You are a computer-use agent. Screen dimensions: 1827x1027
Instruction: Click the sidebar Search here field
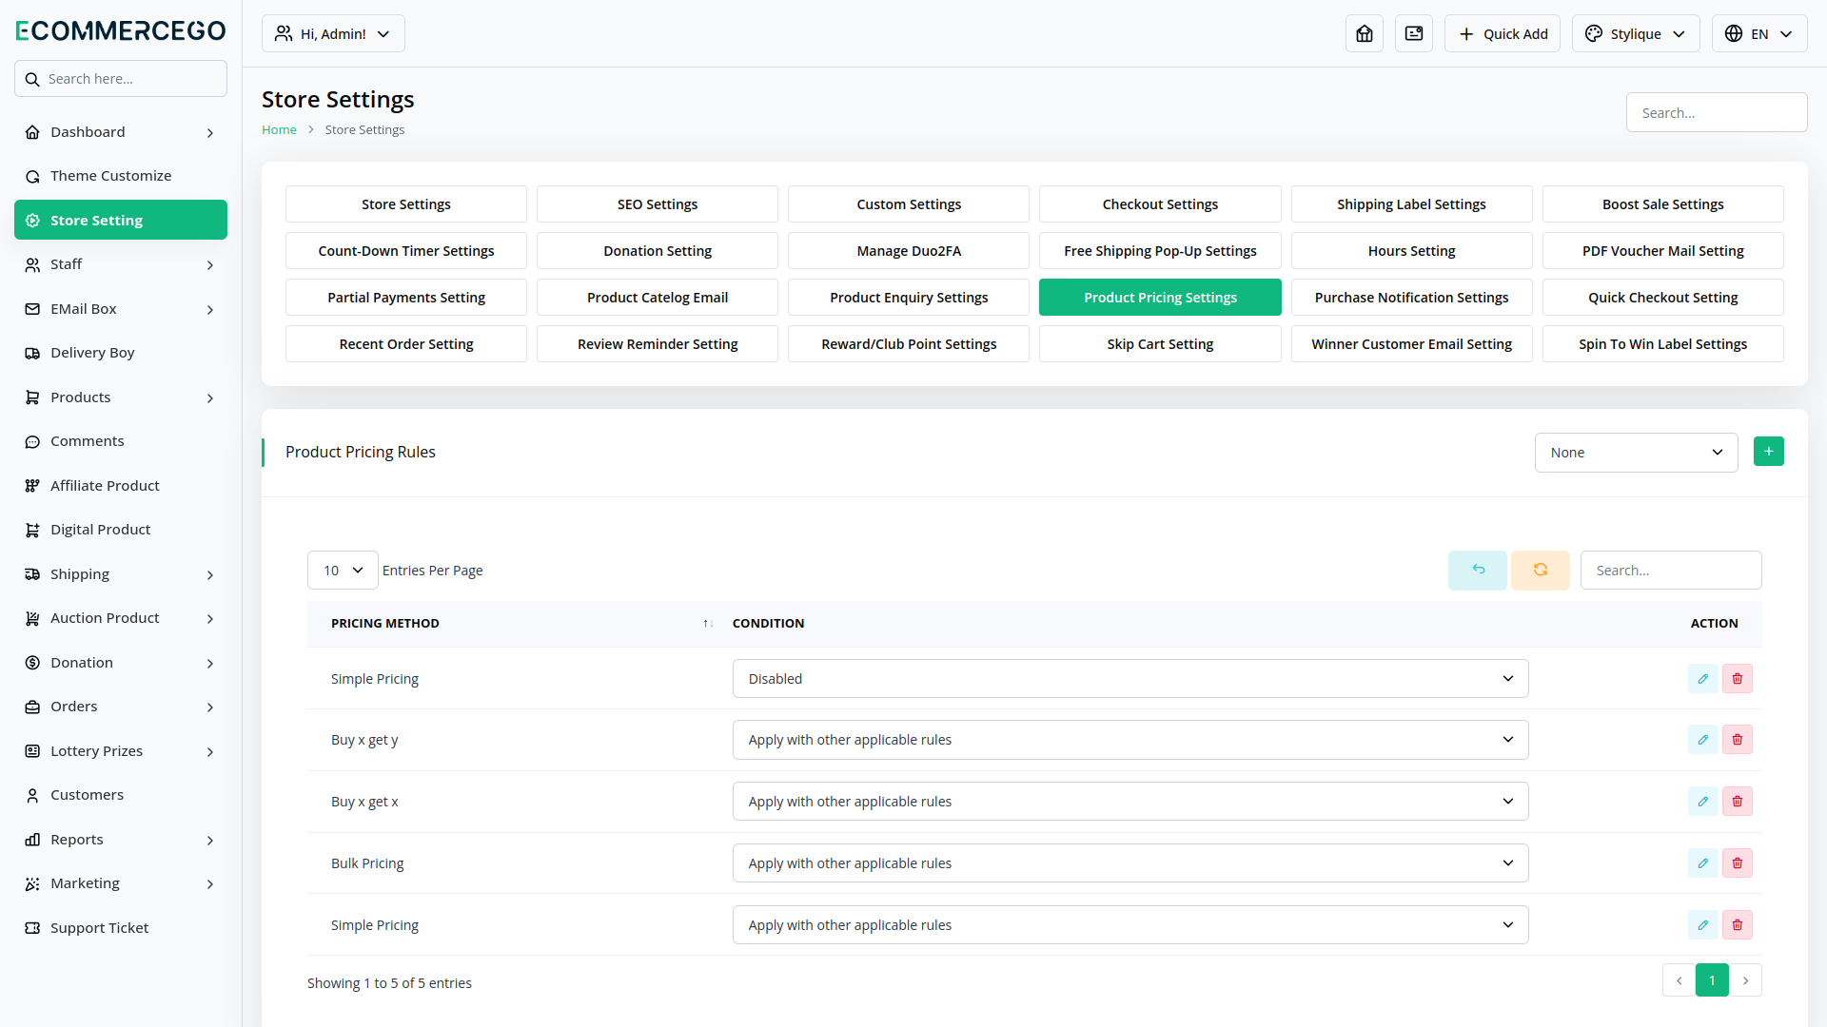[121, 79]
